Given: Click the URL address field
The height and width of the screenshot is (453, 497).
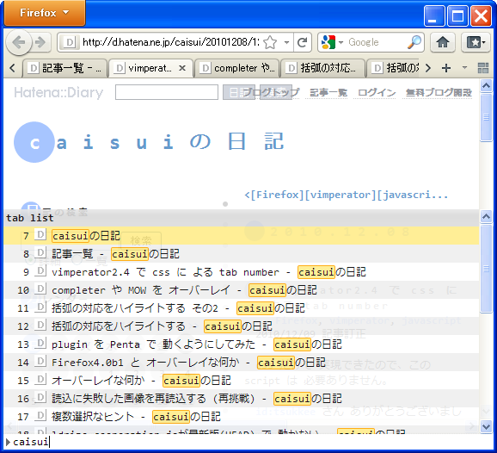Looking at the screenshot, I should (x=170, y=42).
